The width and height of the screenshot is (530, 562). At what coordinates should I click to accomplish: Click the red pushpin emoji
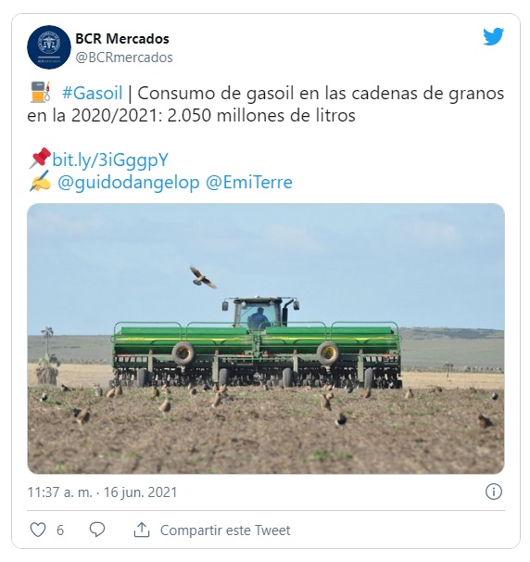[x=40, y=158]
